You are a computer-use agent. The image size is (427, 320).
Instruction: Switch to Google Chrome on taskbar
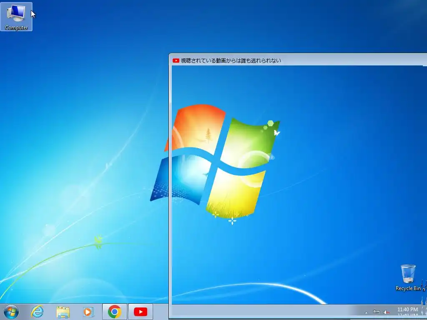tap(115, 312)
